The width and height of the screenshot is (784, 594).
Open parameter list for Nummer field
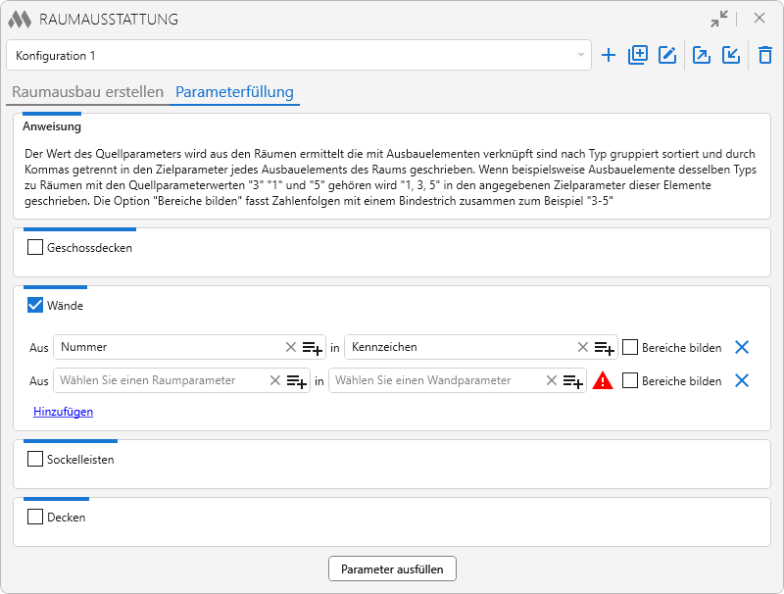click(313, 347)
